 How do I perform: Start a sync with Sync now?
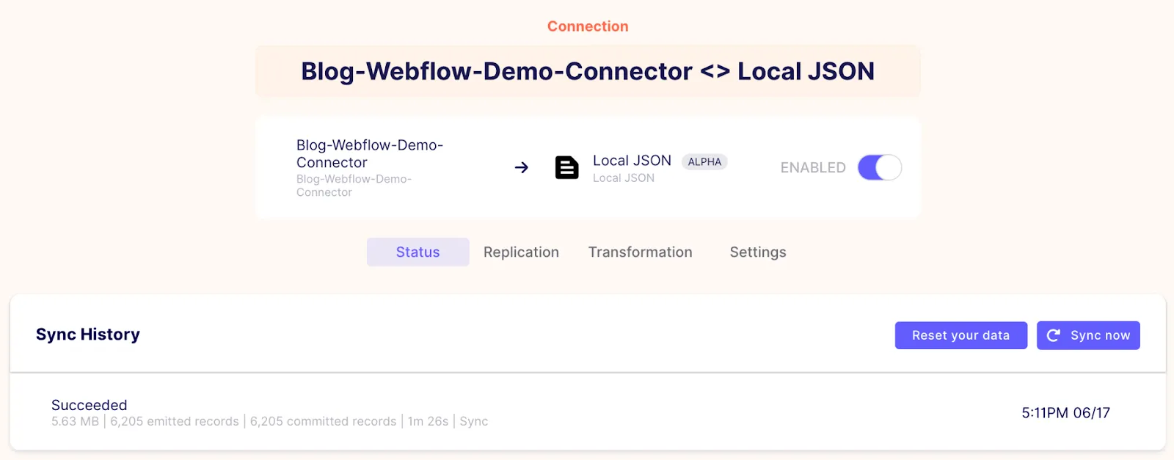[x=1088, y=335]
